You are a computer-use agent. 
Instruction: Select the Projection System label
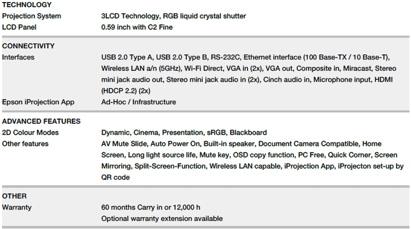pos(31,16)
